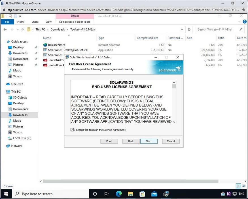The image size is (248, 199).
Task: Open the File menu in Explorer
Action: click(x=7, y=22)
